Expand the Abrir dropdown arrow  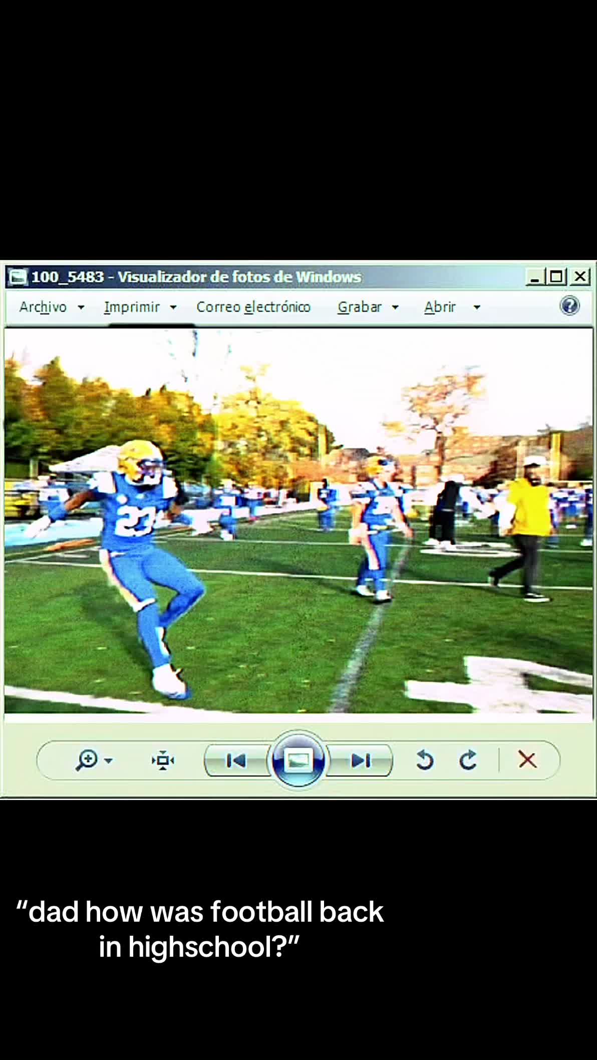pyautogui.click(x=477, y=308)
